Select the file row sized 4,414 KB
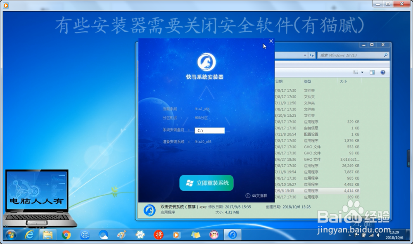The width and height of the screenshot is (413, 244). 317,191
